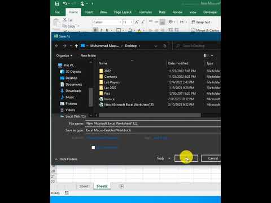Screen dimensions: 271x203
Task: Click the Up one level arrow
Action: click(76, 46)
